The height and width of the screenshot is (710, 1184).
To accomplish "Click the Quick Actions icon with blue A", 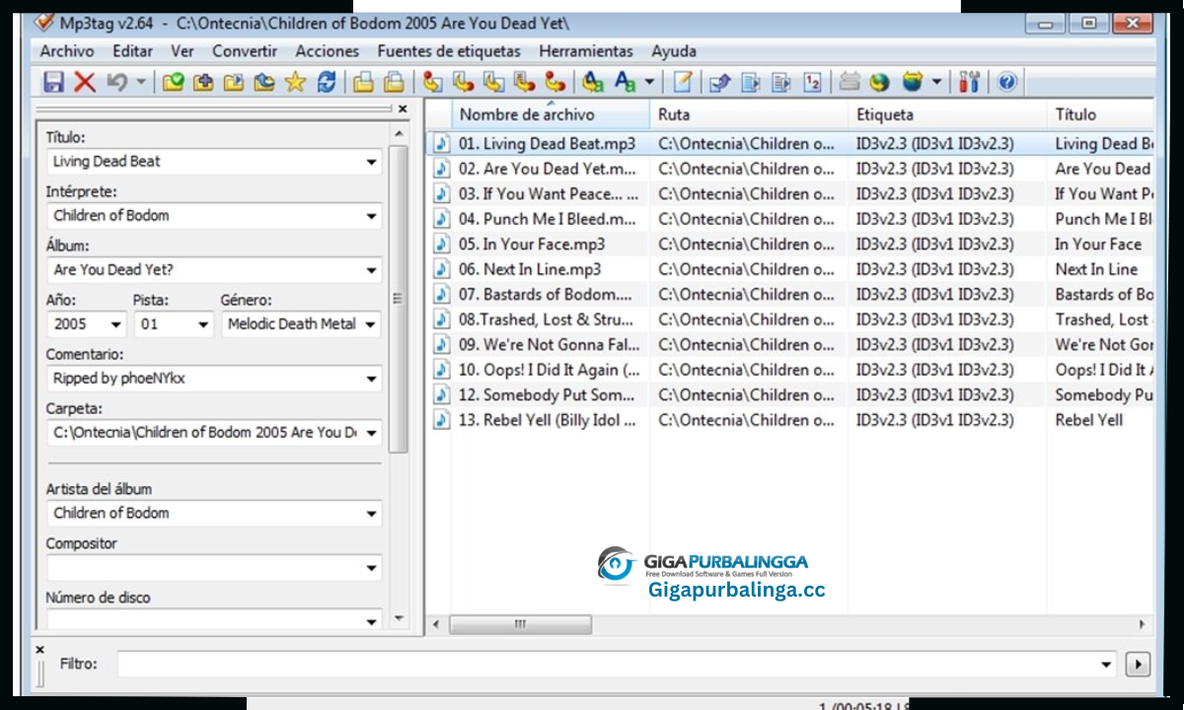I will coord(626,82).
